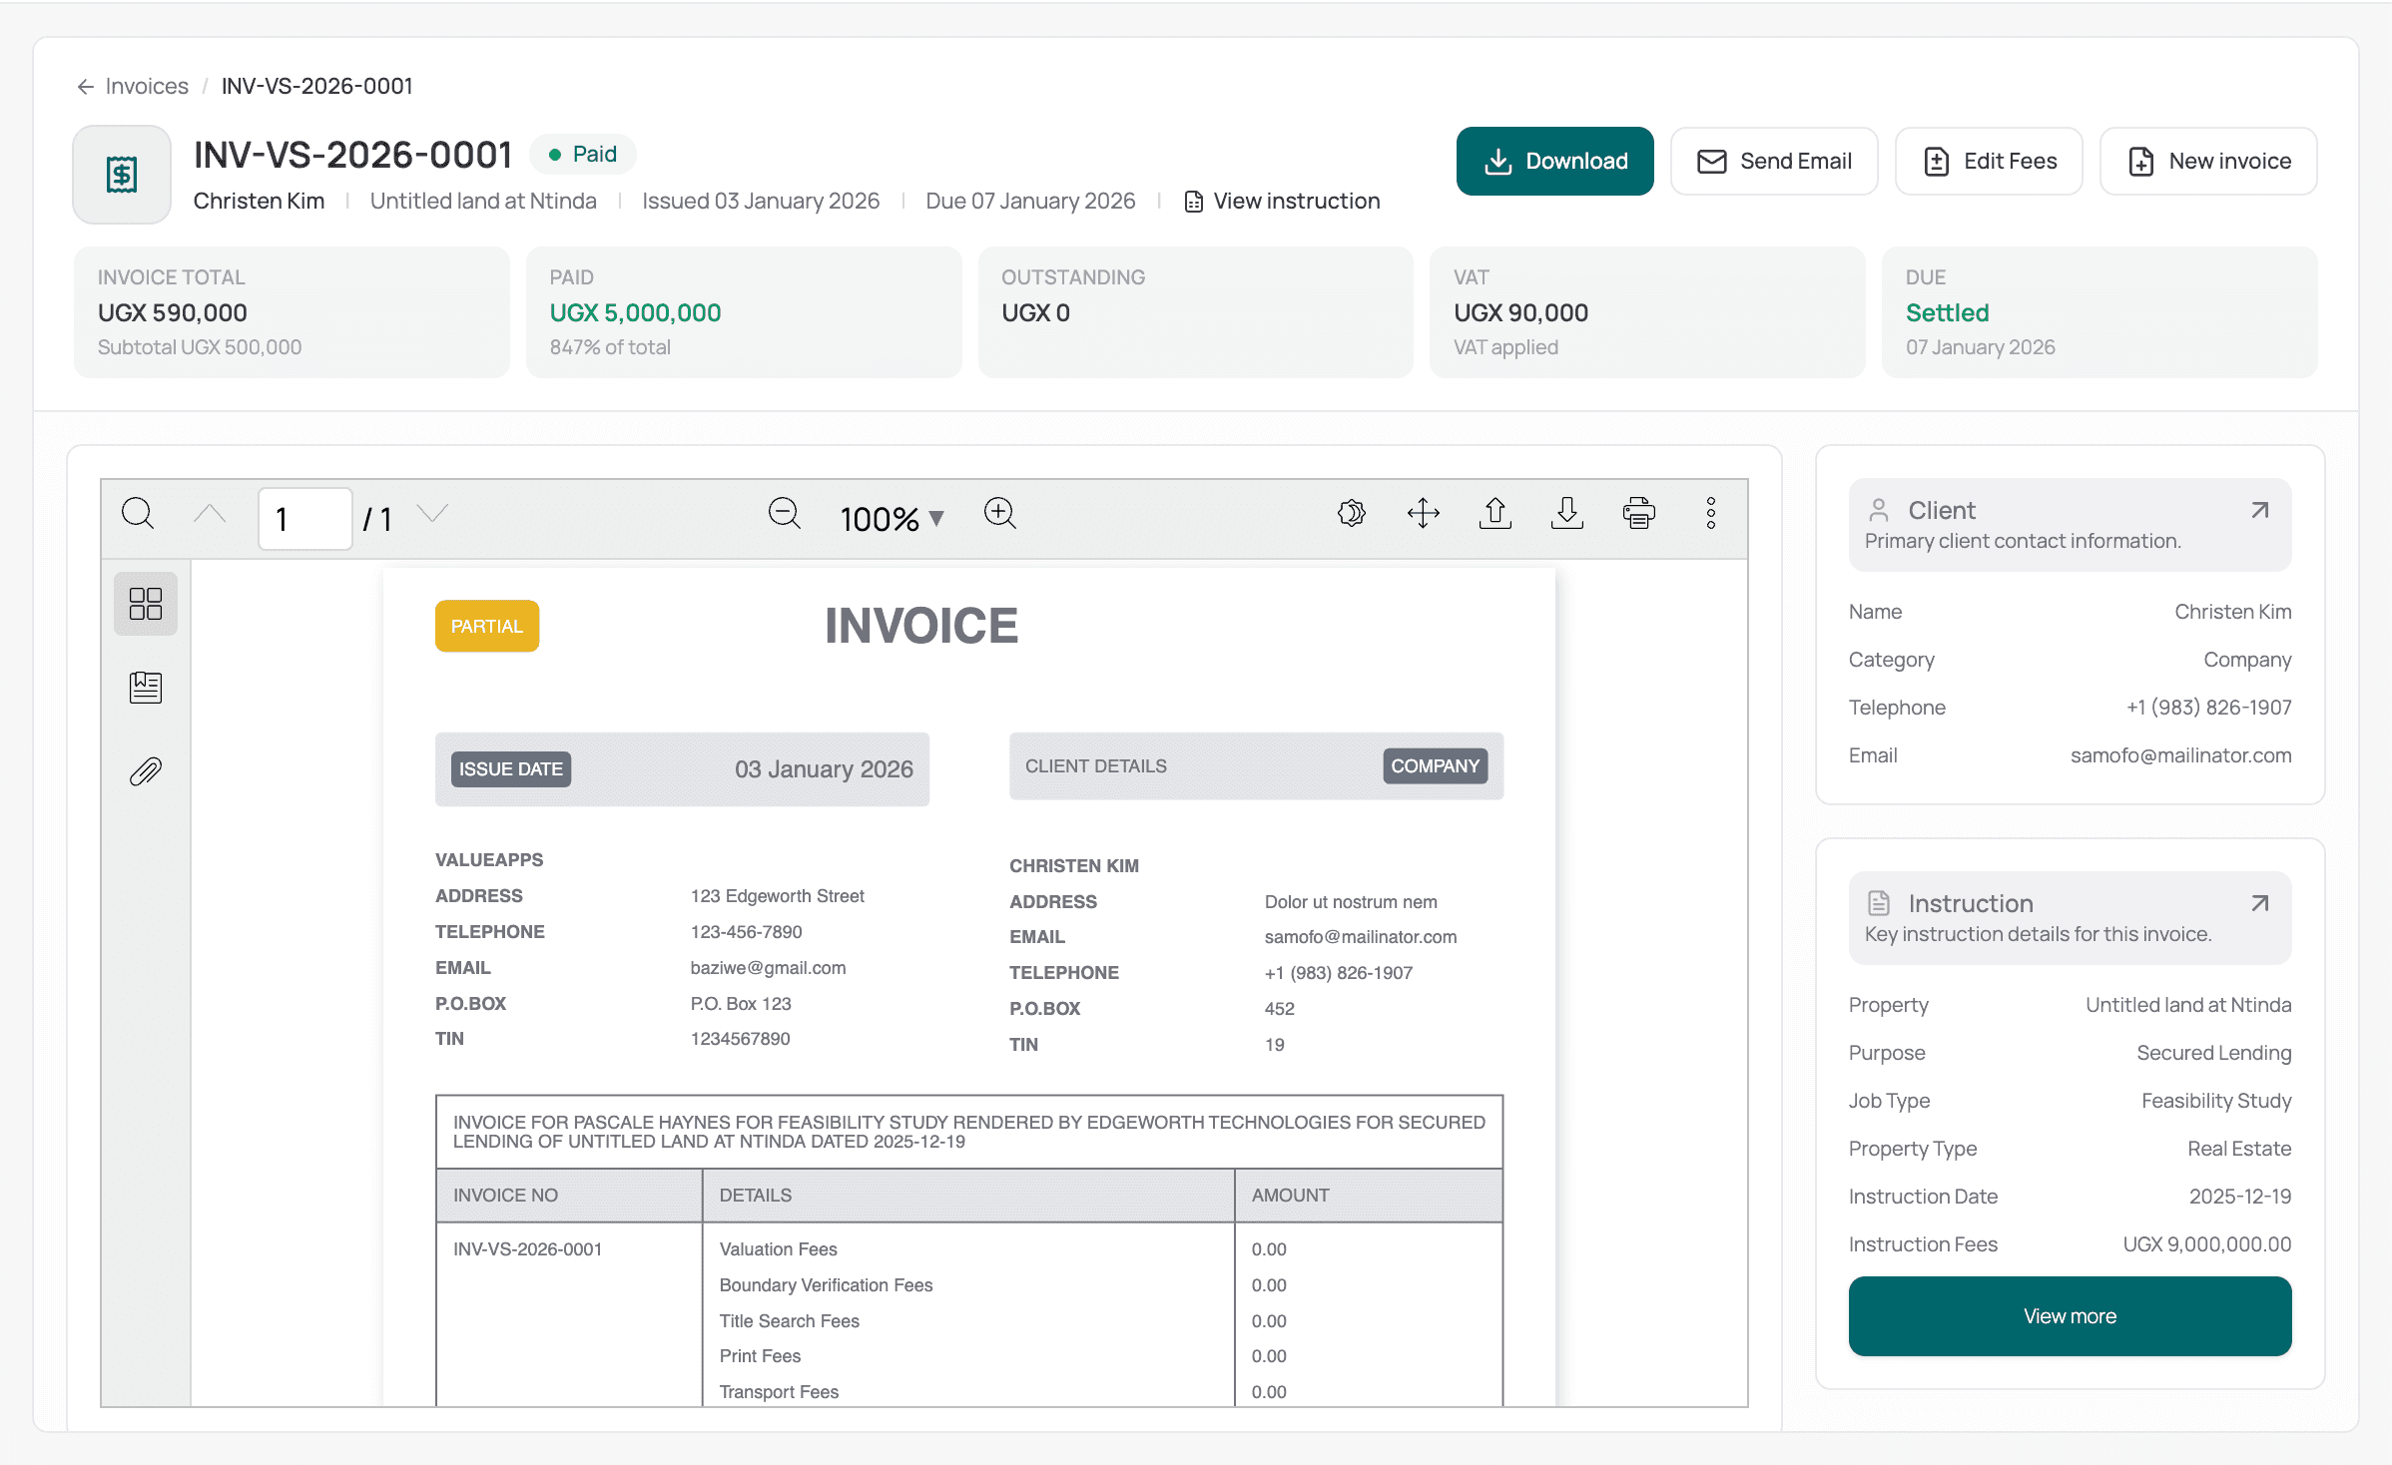Show page thumbnails in sidebar
Screen dimensions: 2392x1465
(x=146, y=604)
